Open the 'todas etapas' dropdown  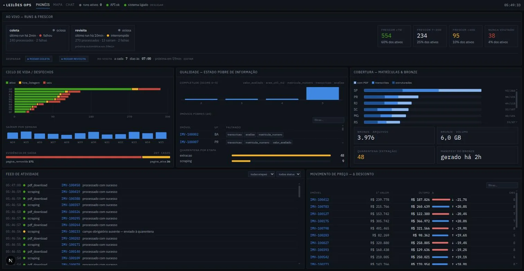click(x=261, y=174)
